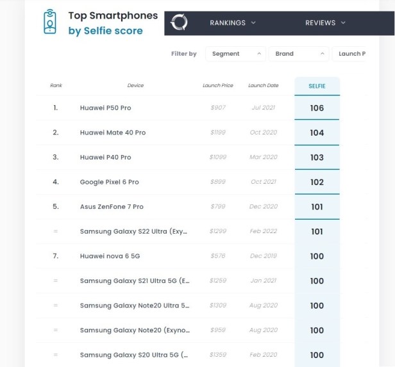Open the Huawei P50 Pro entry

click(106, 108)
